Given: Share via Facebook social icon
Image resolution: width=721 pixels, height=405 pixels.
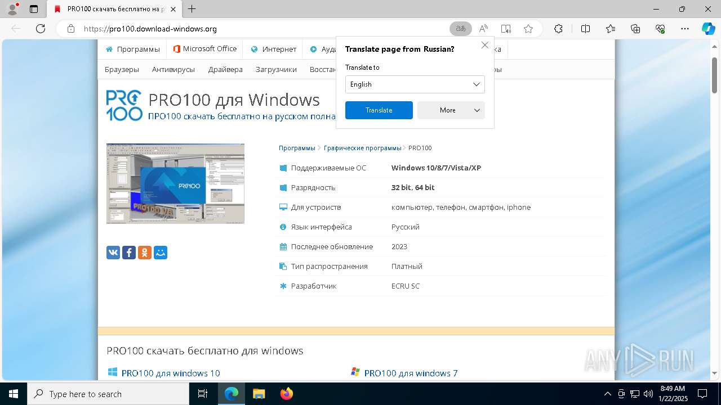Looking at the screenshot, I should click(x=129, y=253).
